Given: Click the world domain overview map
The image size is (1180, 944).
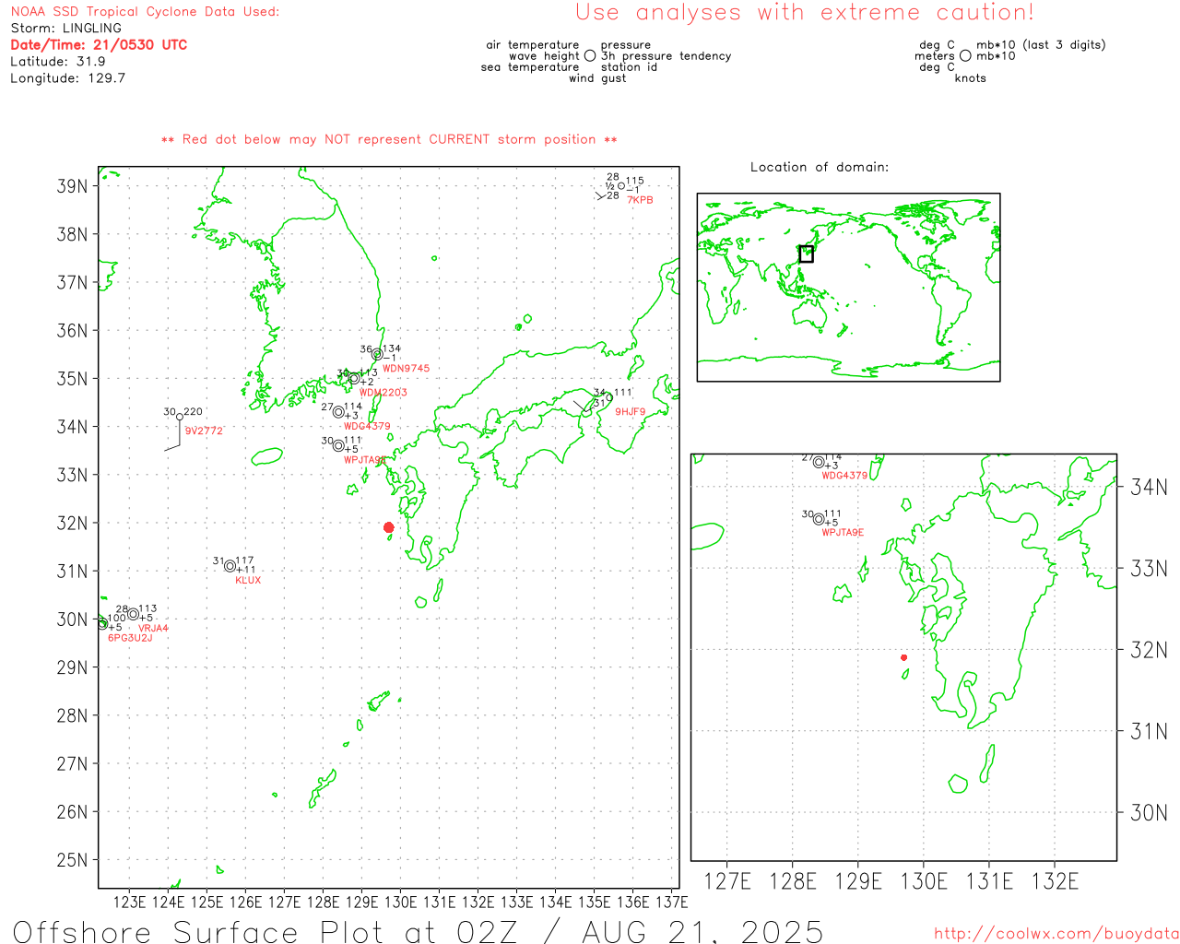Looking at the screenshot, I should (x=849, y=288).
